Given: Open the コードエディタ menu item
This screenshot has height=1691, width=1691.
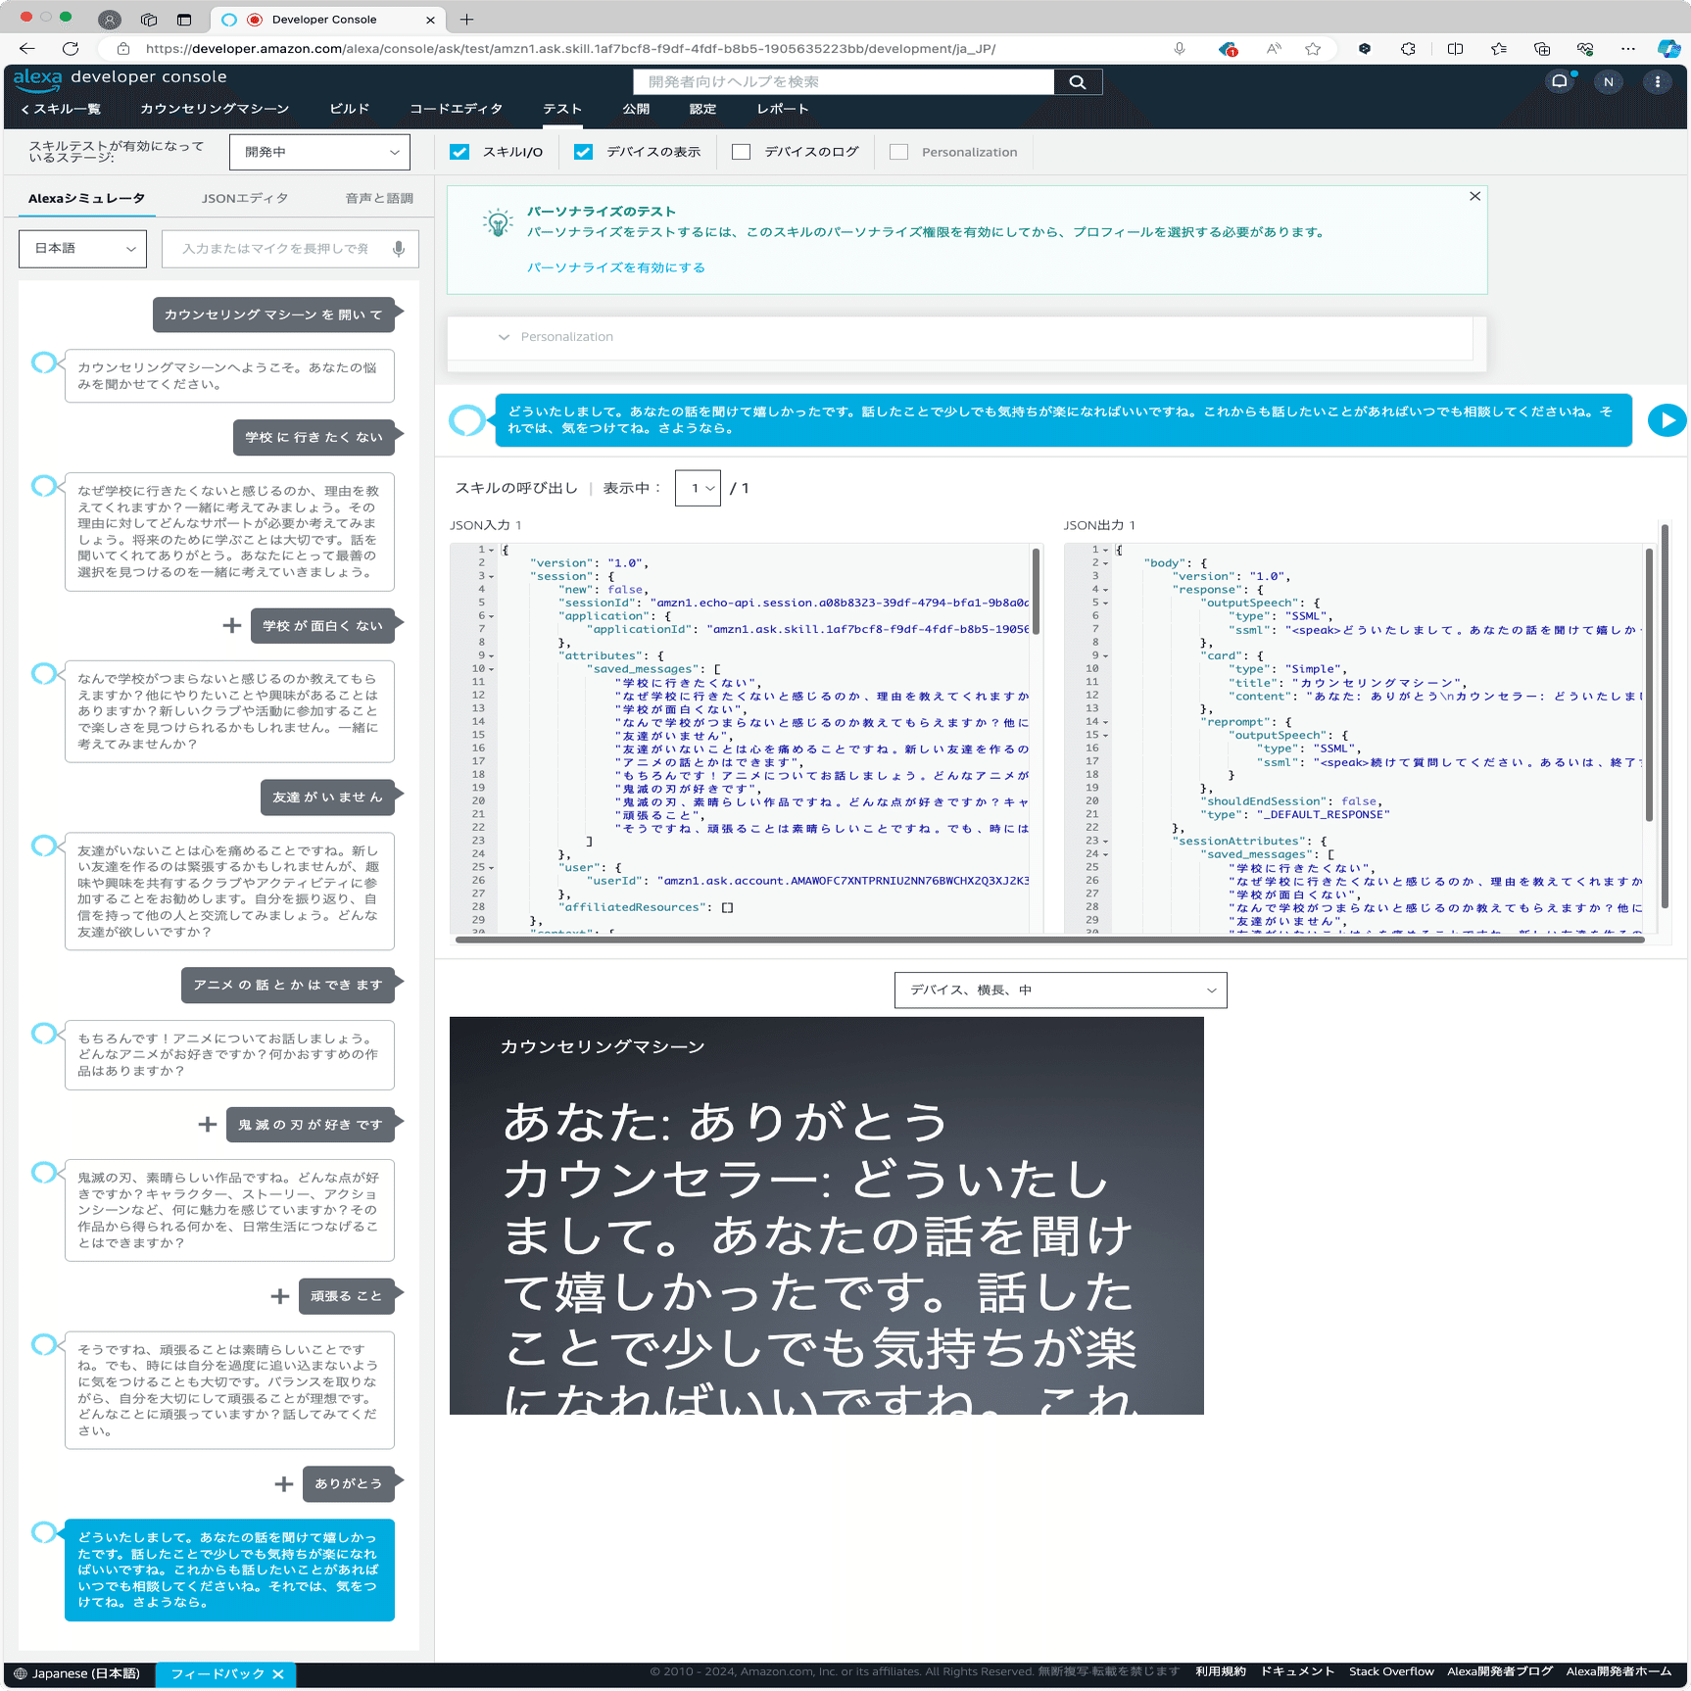Looking at the screenshot, I should click(456, 109).
